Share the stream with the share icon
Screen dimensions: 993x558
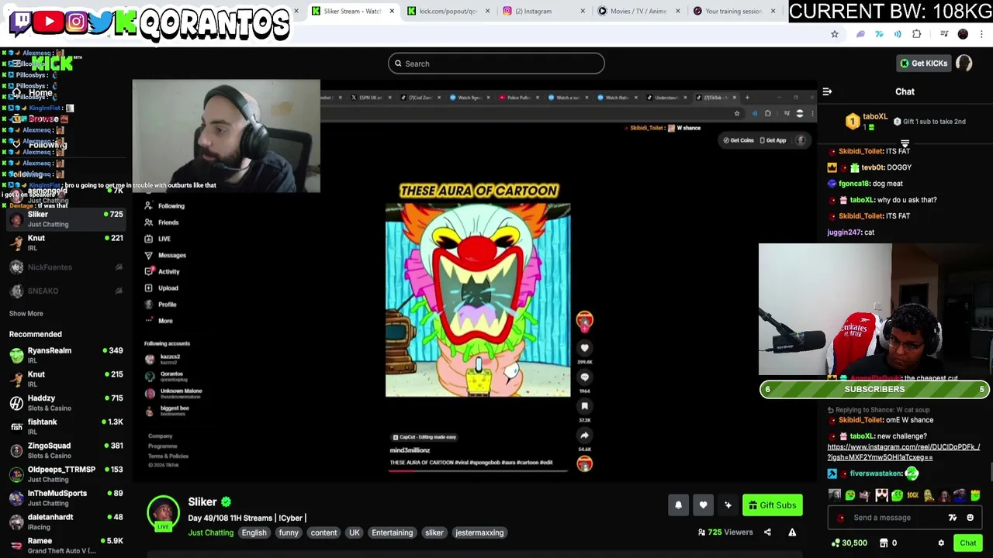tap(767, 532)
